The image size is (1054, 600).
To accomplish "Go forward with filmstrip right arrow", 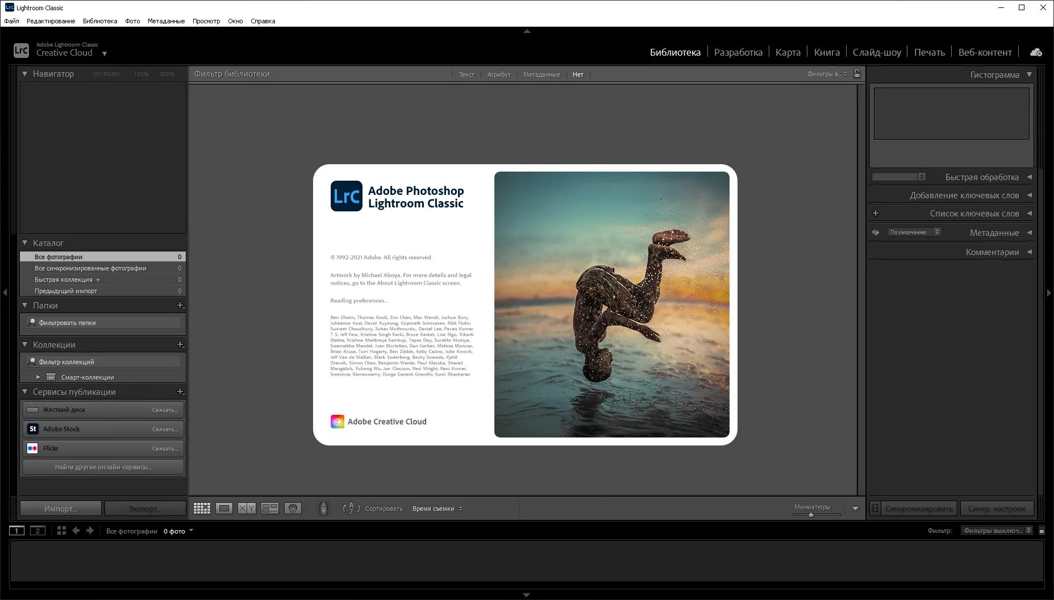I will click(x=90, y=531).
